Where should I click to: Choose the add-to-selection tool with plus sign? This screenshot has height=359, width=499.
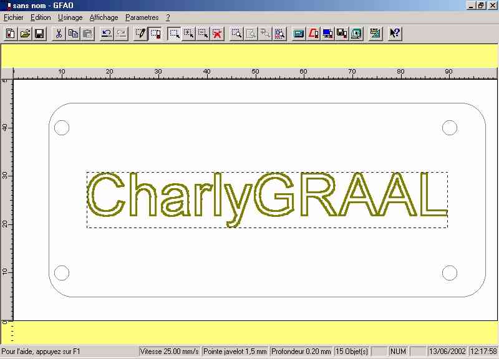point(189,34)
